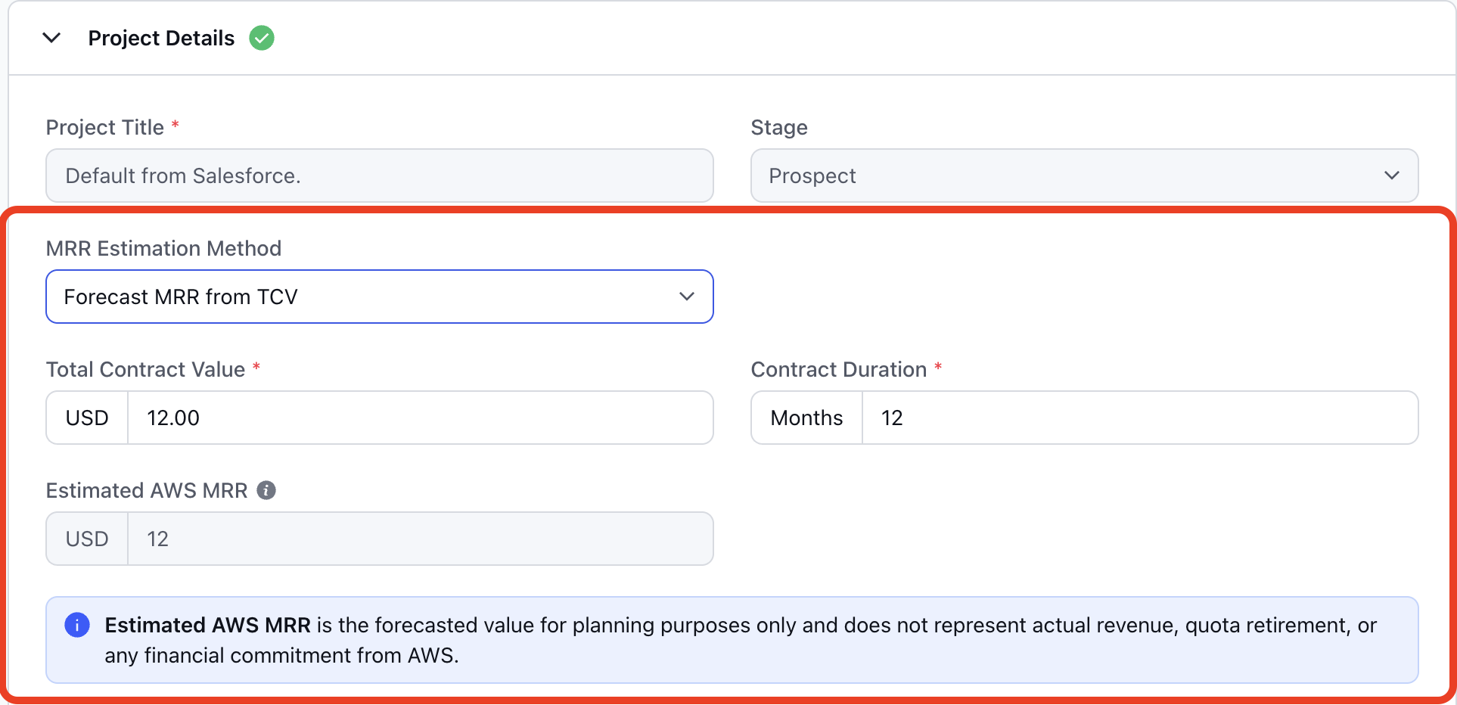Image resolution: width=1457 pixels, height=705 pixels.
Task: Click the Project Details heading
Action: pyautogui.click(x=161, y=38)
